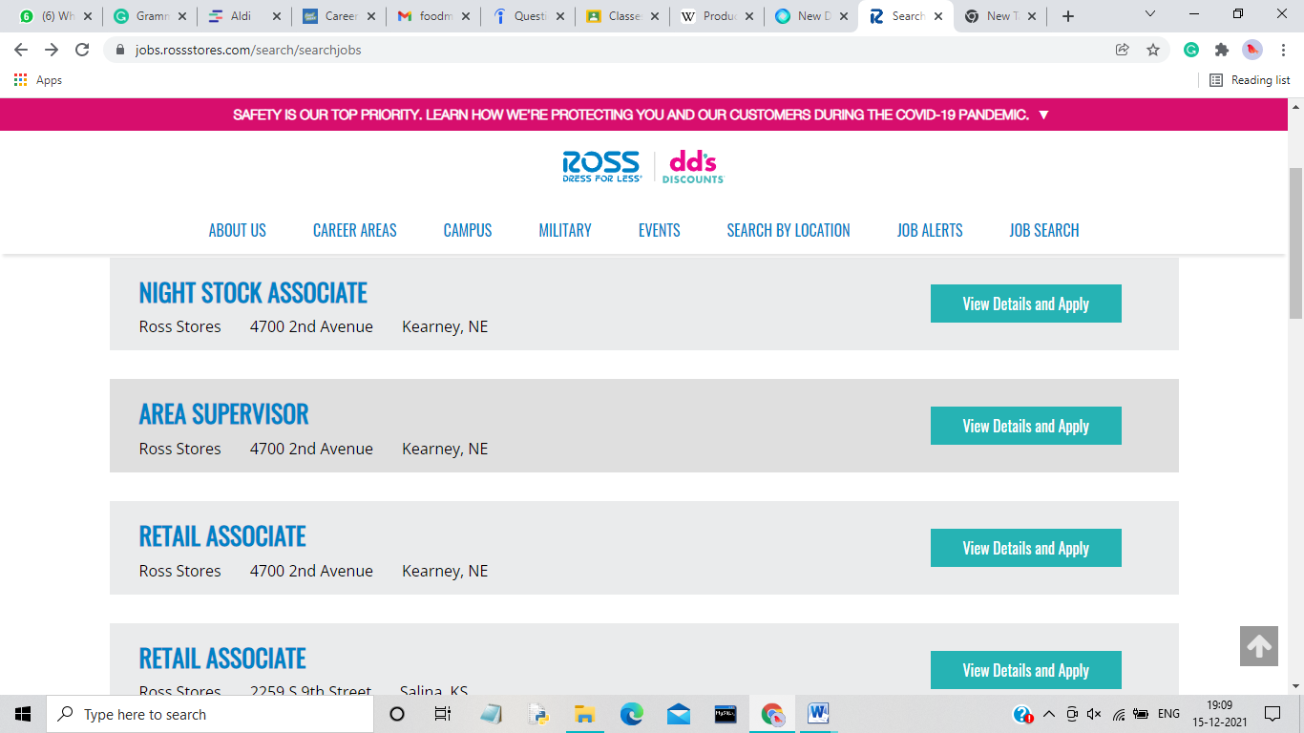Screen dimensions: 1304x733
Task: Reload the Ross jobs page
Action: tap(82, 50)
